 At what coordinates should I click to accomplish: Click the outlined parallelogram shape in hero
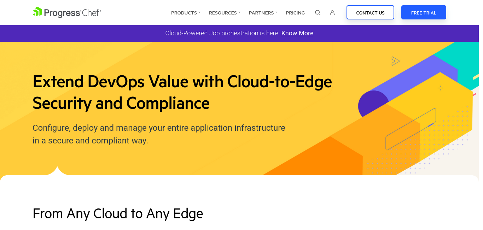(x=411, y=129)
